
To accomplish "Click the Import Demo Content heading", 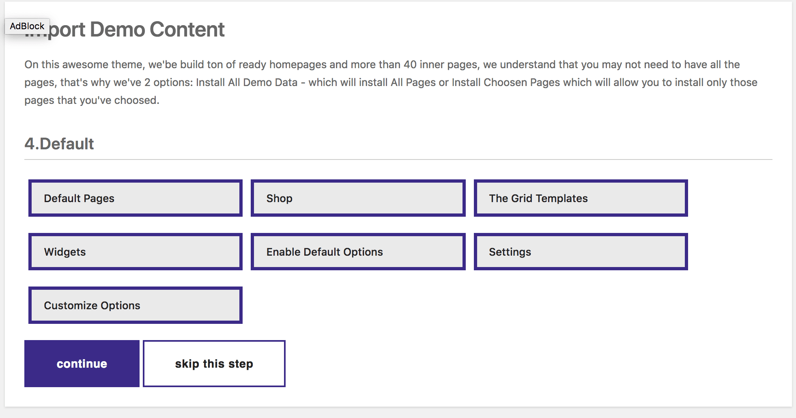I will coord(138,30).
